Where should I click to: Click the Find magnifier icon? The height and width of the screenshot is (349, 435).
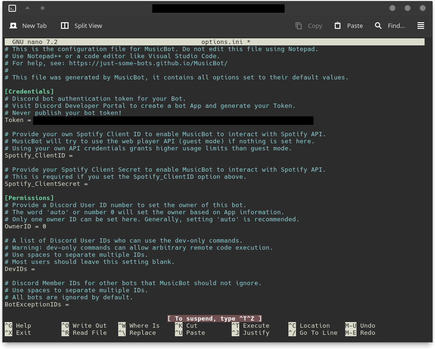tap(378, 26)
